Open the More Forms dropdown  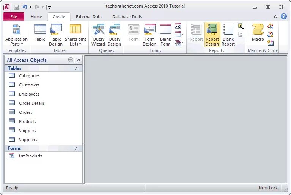point(179,43)
